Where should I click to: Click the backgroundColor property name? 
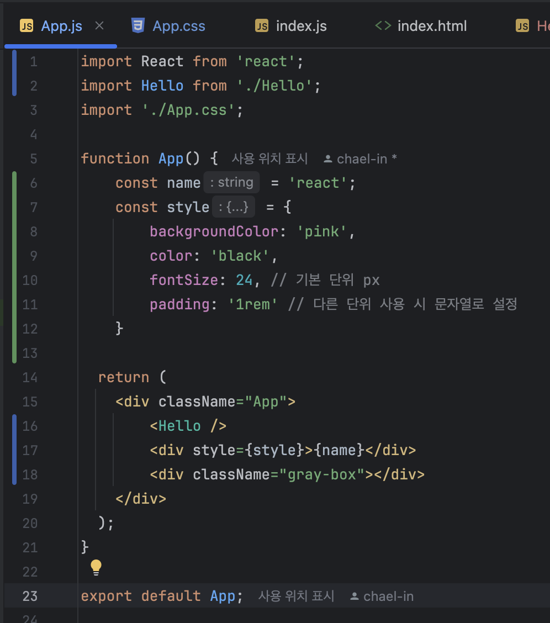coord(214,231)
